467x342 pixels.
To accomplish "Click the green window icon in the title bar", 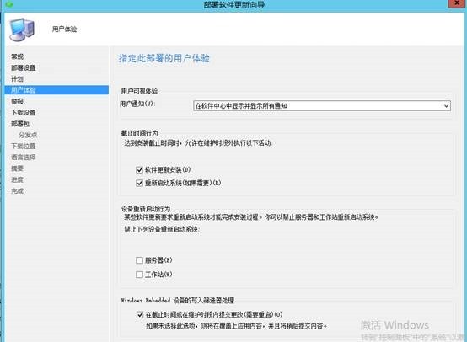I will click(x=9, y=4).
